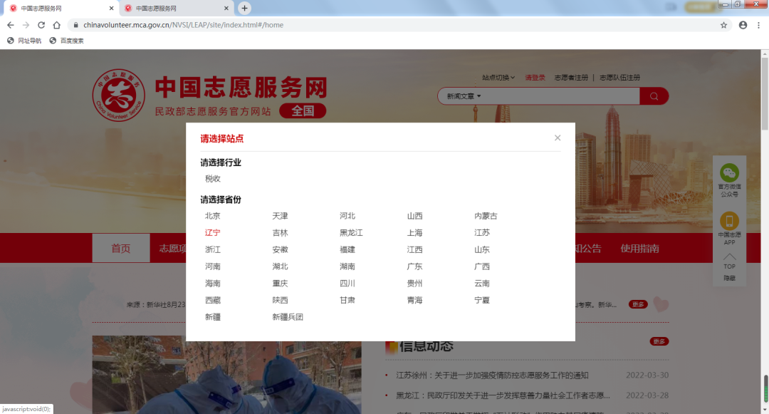Open the 百度搜索 bookmark

pyautogui.click(x=66, y=41)
